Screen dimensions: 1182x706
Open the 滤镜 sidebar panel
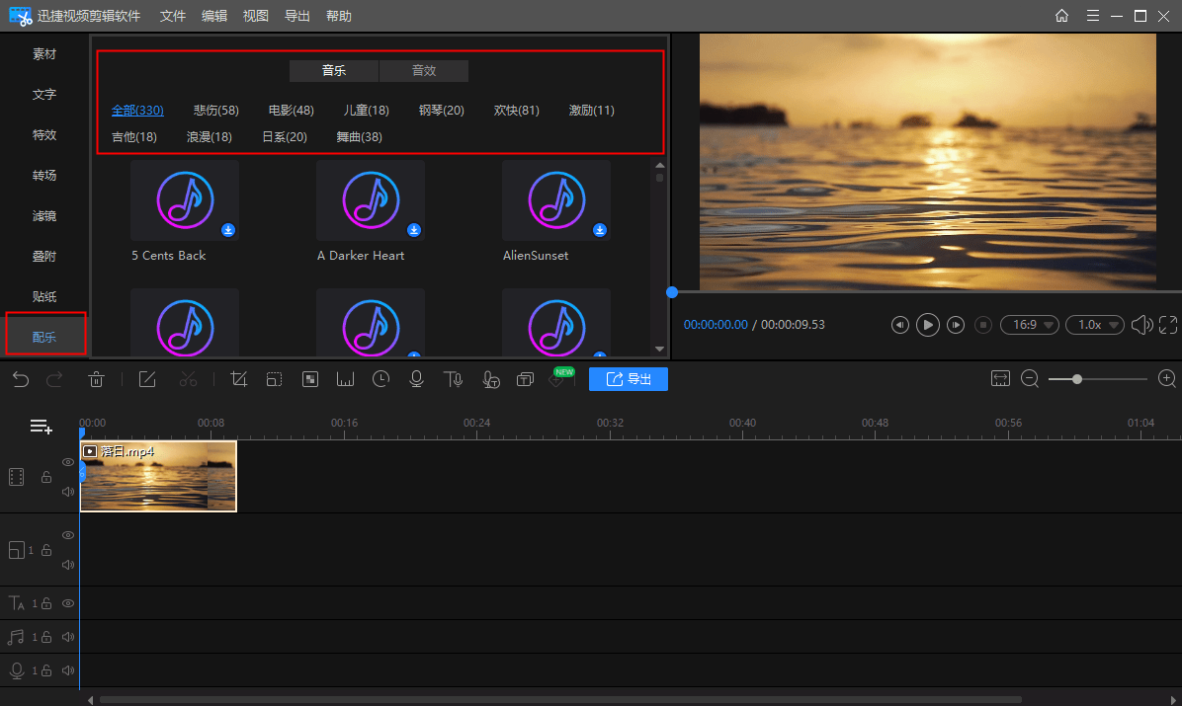pos(44,215)
